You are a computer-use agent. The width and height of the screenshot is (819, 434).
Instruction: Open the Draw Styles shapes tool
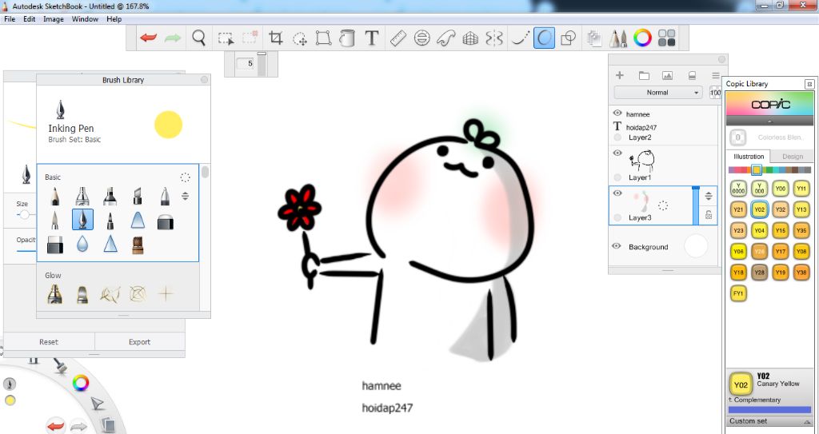568,38
